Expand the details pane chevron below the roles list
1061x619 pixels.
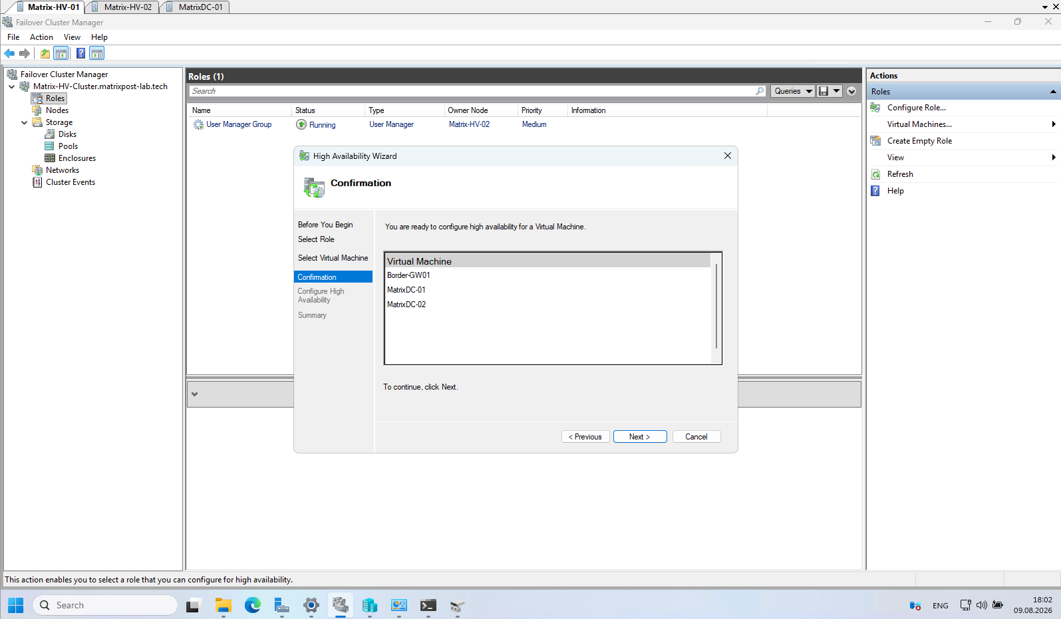pyautogui.click(x=195, y=394)
